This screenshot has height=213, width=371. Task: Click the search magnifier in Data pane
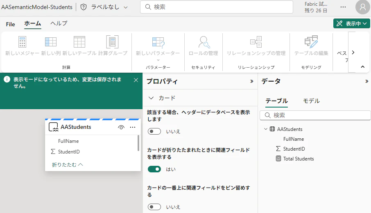pyautogui.click(x=267, y=115)
